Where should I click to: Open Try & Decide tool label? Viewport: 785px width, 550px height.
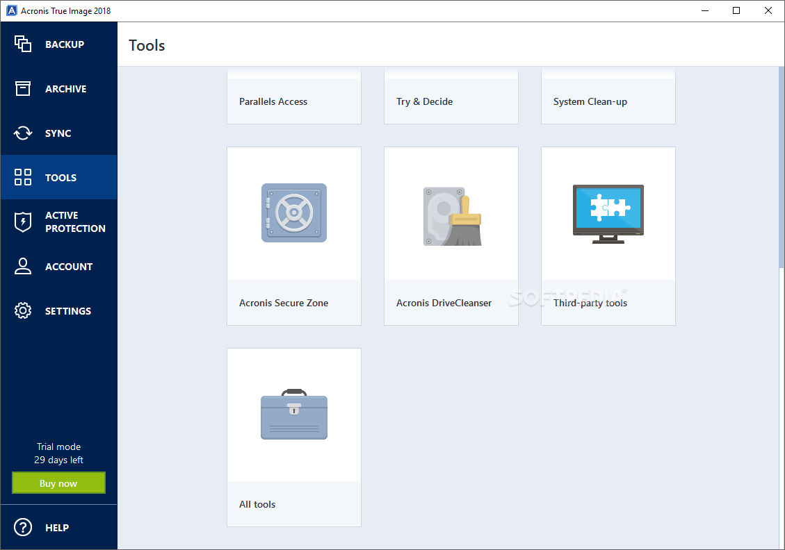[425, 101]
